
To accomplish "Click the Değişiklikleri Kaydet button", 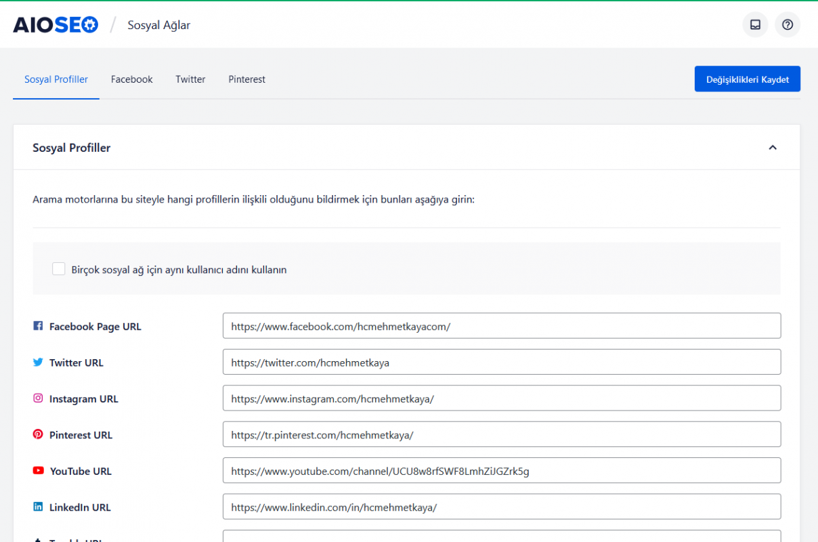I will click(747, 79).
